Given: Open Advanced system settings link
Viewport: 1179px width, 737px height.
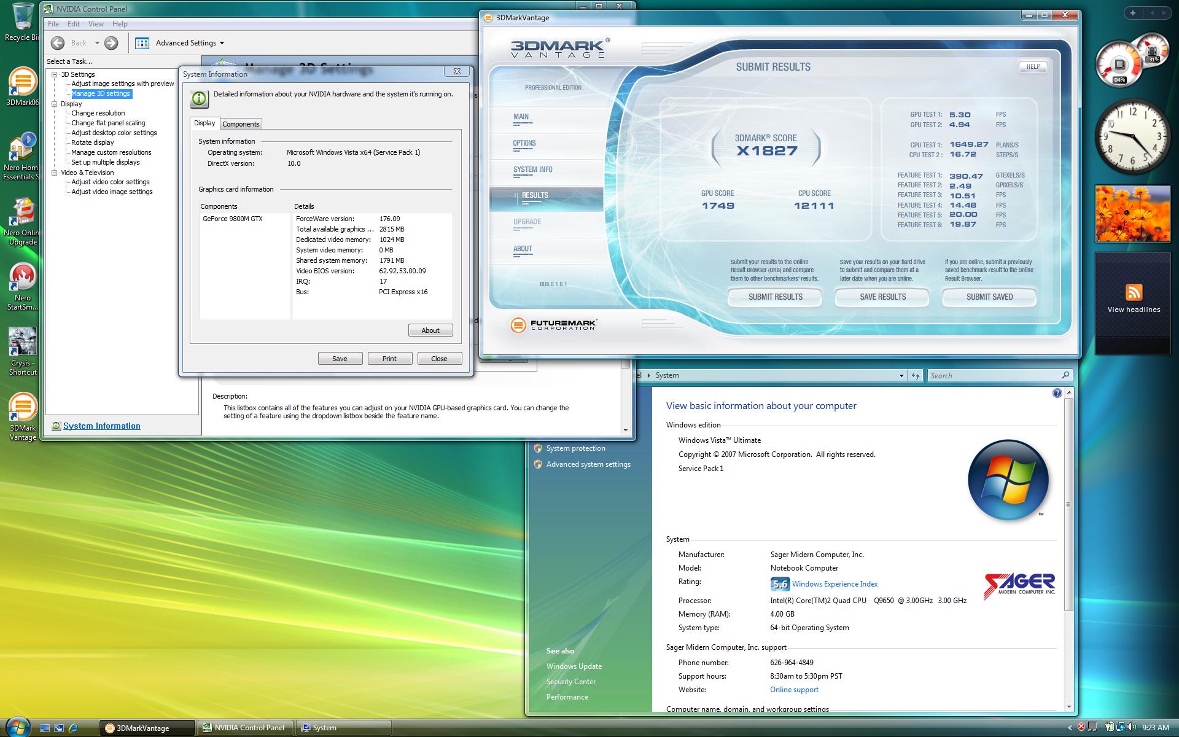Looking at the screenshot, I should (x=588, y=464).
